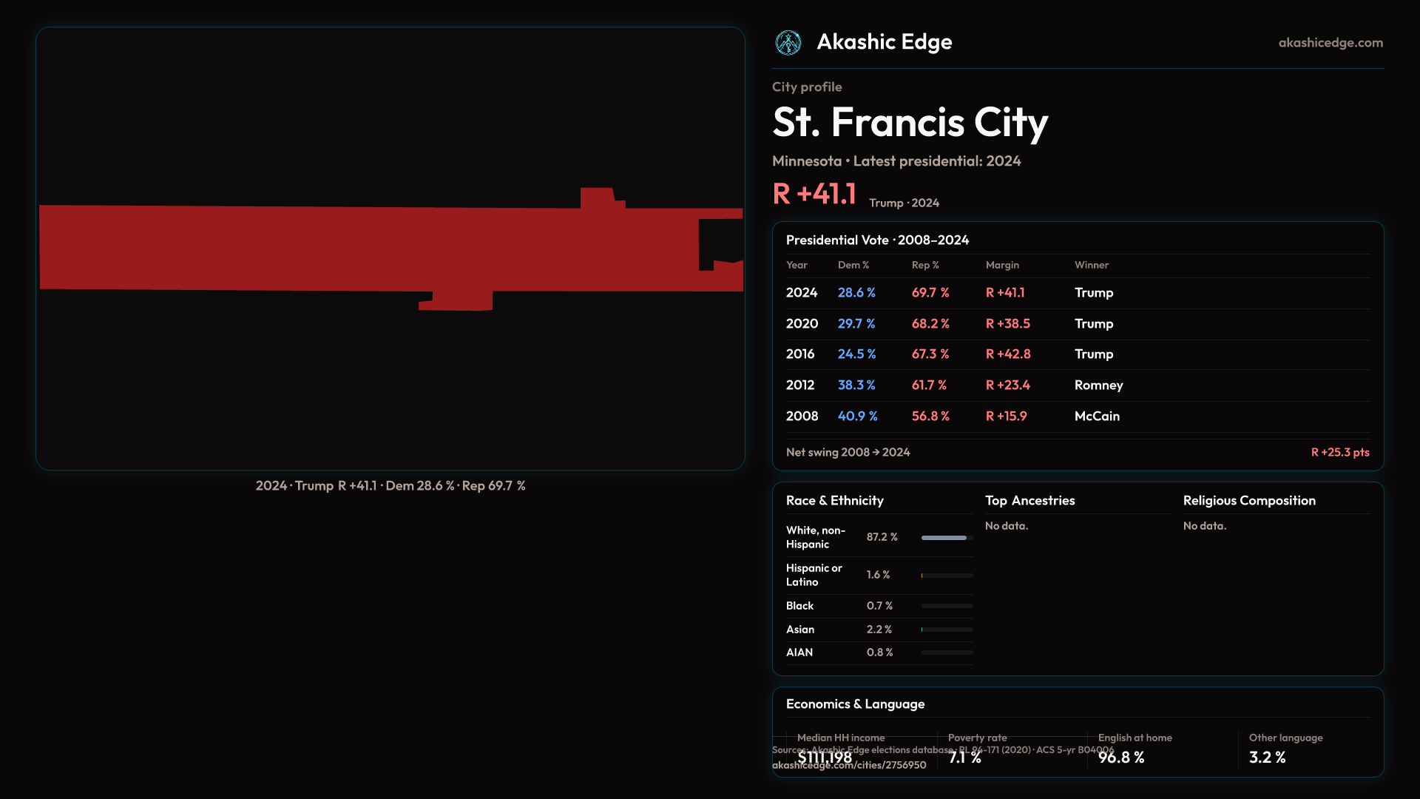Click the R +41.1 headline margin
Image resolution: width=1420 pixels, height=799 pixels.
pyautogui.click(x=814, y=195)
